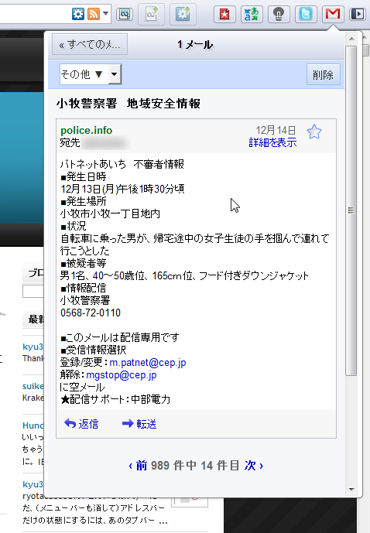Click the blue gear icon in address bar
Image resolution: width=370 pixels, height=533 pixels.
[78, 14]
